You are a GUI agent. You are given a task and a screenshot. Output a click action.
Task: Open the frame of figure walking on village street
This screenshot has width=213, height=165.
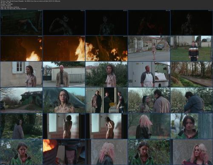(x=149, y=48)
